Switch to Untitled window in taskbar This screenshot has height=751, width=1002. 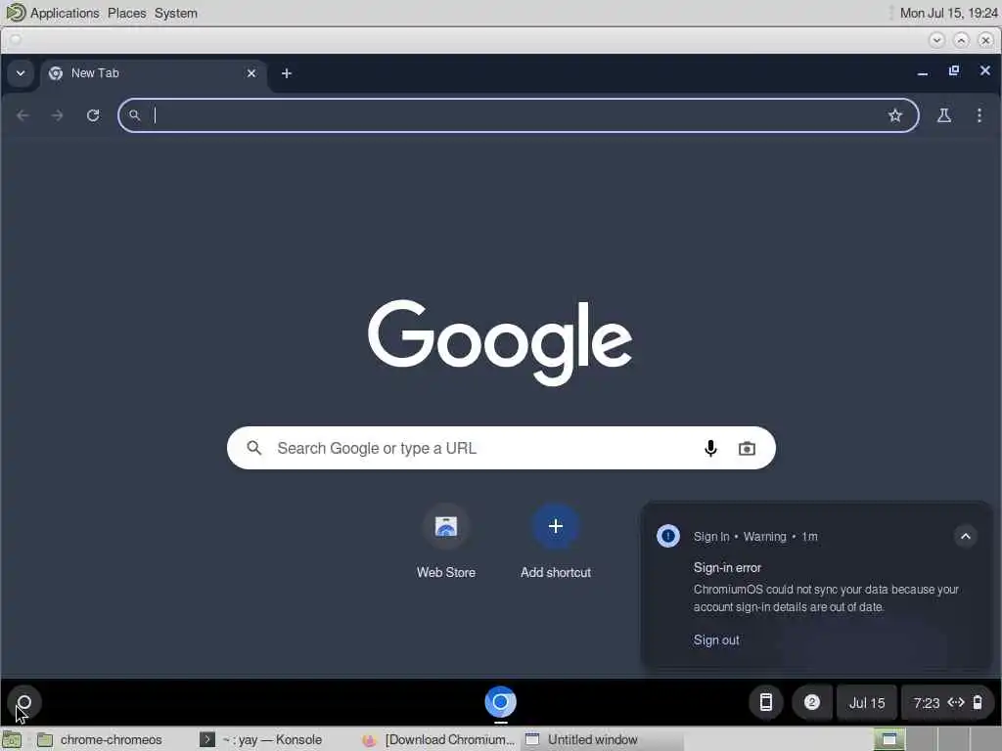pos(601,739)
